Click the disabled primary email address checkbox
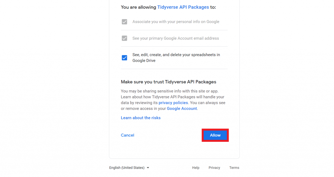This screenshot has height=177, width=334. [x=124, y=38]
